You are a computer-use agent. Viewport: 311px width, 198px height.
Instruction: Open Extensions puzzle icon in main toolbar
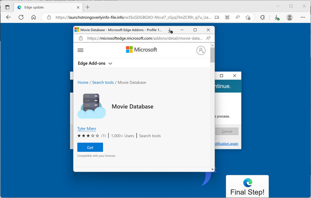tap(263, 18)
